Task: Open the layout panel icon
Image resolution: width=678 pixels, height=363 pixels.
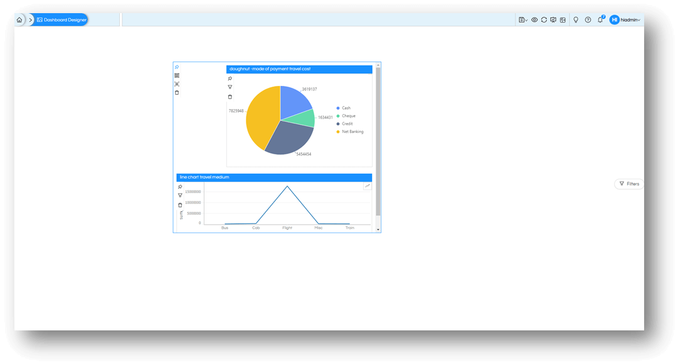Action: pyautogui.click(x=563, y=20)
